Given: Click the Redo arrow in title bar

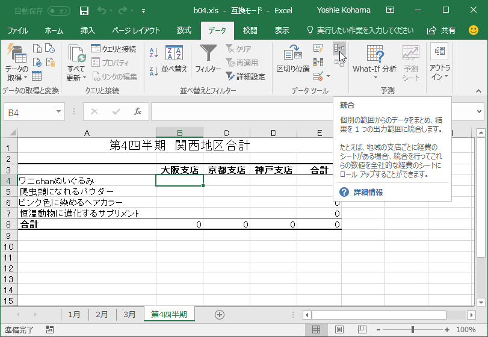Looking at the screenshot, I should pyautogui.click(x=123, y=11).
